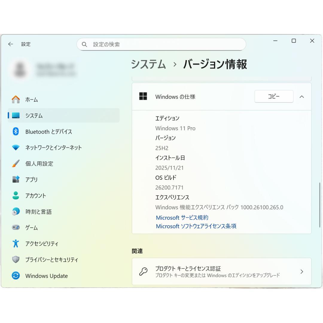Open the ゲーム settings section
323x323 pixels.
(31, 228)
